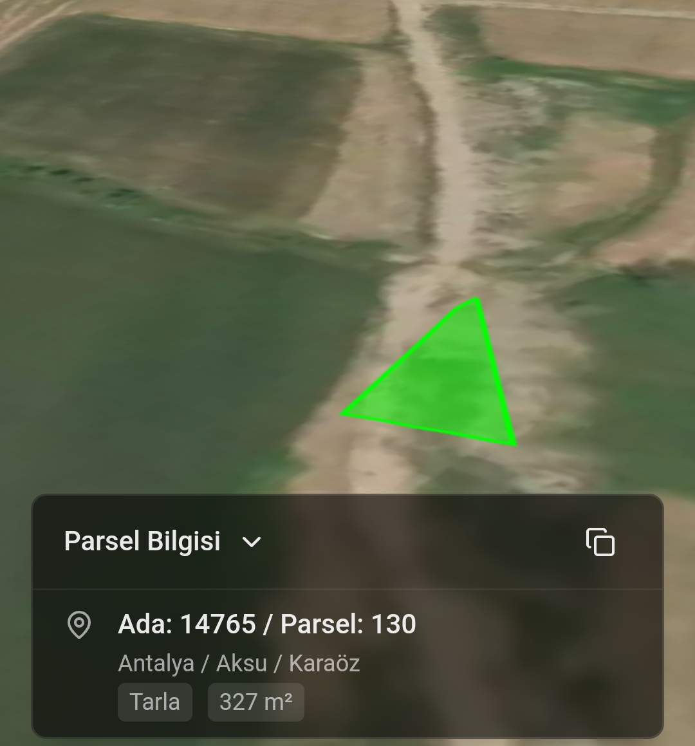Copy parcel info with the copy icon

point(600,541)
